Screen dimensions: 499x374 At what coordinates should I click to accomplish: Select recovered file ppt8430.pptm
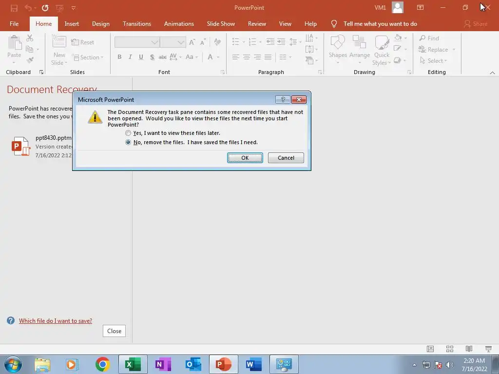42,147
